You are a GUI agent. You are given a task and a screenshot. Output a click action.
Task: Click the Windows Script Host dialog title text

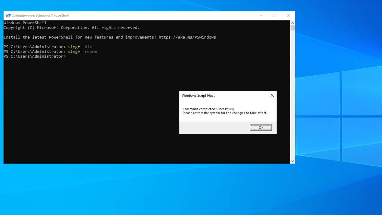click(198, 96)
